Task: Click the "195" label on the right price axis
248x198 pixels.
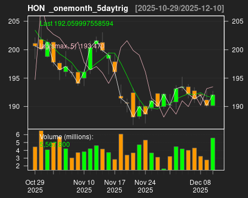Action: [238, 78]
